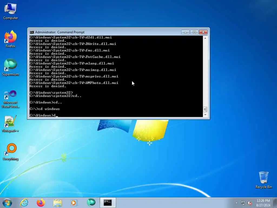Click the current prompt line 'C:\Windows>d'

click(44, 115)
